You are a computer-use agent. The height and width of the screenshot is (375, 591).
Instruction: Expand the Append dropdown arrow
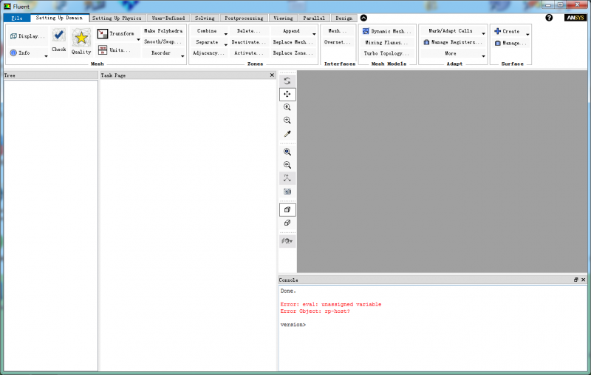(314, 34)
